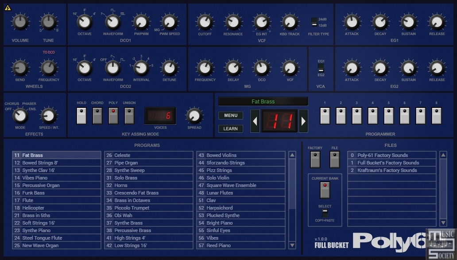The width and height of the screenshot is (457, 260).
Task: Flip the SELECT / COPY+PASTE switch
Action: (x=325, y=213)
